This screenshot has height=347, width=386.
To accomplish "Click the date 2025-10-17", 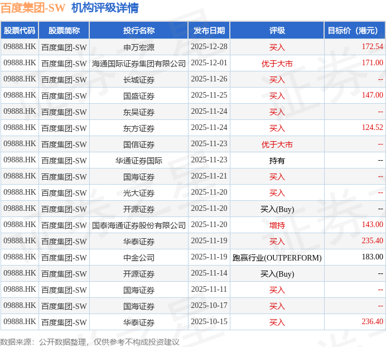I will [209, 306].
